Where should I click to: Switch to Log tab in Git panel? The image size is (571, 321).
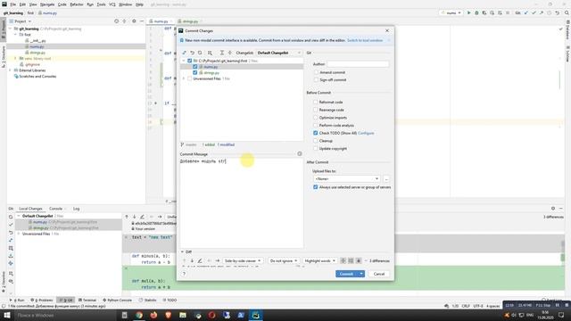[76, 209]
